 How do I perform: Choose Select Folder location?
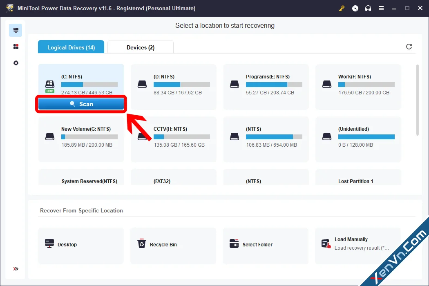[266, 246]
